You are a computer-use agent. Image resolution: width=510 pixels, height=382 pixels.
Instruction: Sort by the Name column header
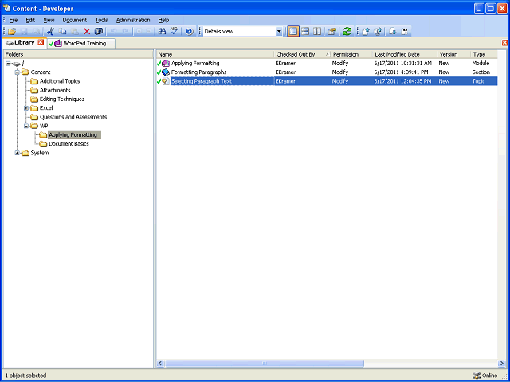215,54
